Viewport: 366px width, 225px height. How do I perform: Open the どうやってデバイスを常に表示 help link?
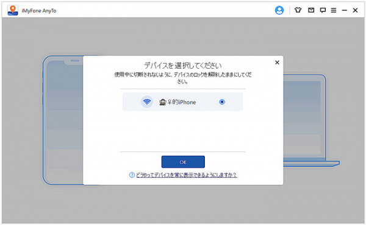[x=187, y=175]
